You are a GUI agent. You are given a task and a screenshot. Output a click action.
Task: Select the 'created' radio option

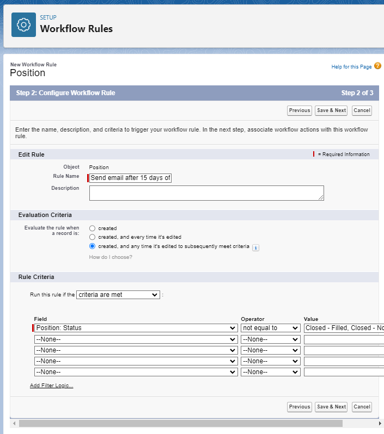pyautogui.click(x=93, y=228)
